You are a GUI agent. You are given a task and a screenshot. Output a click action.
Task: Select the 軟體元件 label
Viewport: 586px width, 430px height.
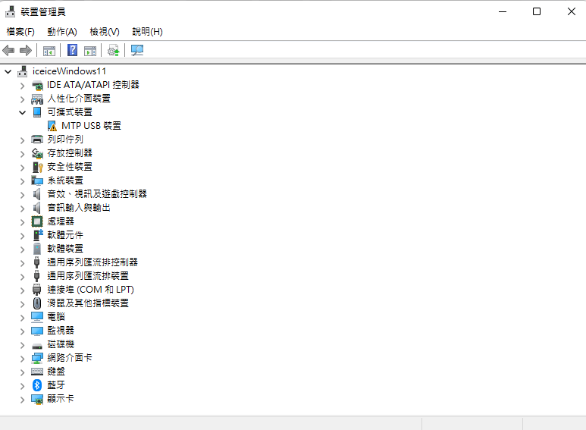[65, 235]
